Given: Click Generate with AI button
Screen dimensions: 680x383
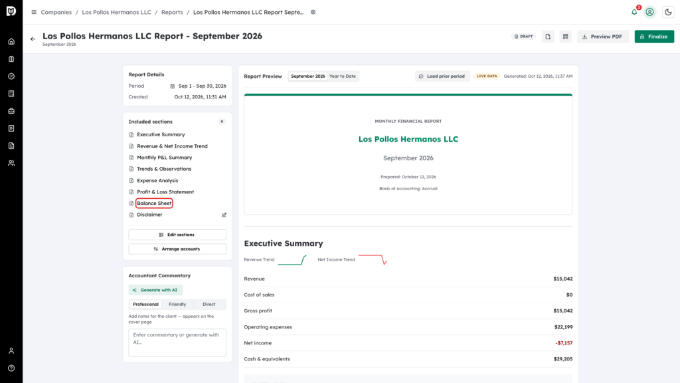Looking at the screenshot, I should [155, 290].
